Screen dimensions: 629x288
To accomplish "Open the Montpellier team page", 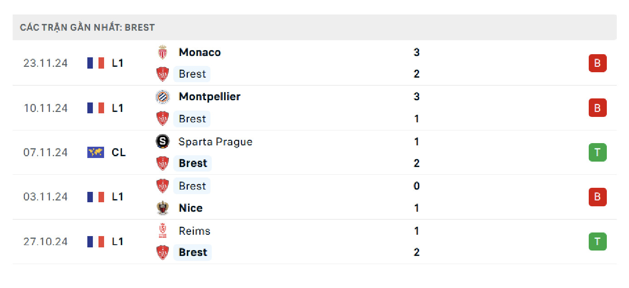I will tap(210, 97).
